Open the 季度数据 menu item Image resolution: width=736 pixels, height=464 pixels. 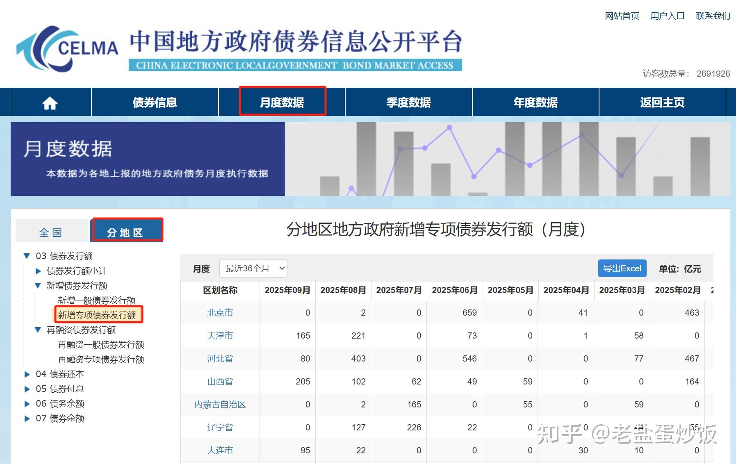pyautogui.click(x=409, y=102)
